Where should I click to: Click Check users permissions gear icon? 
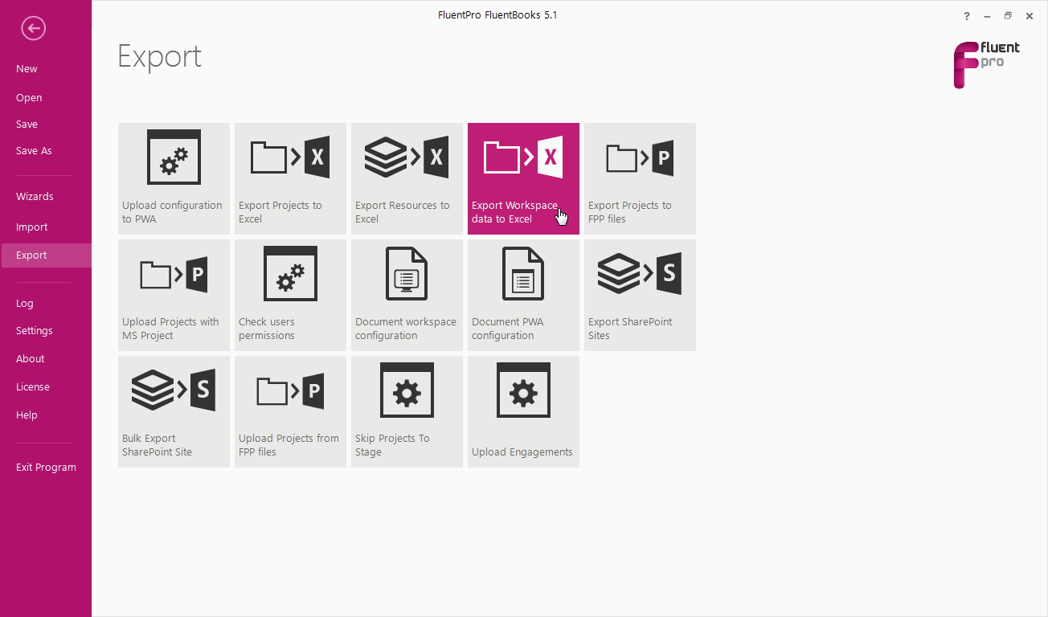point(290,274)
